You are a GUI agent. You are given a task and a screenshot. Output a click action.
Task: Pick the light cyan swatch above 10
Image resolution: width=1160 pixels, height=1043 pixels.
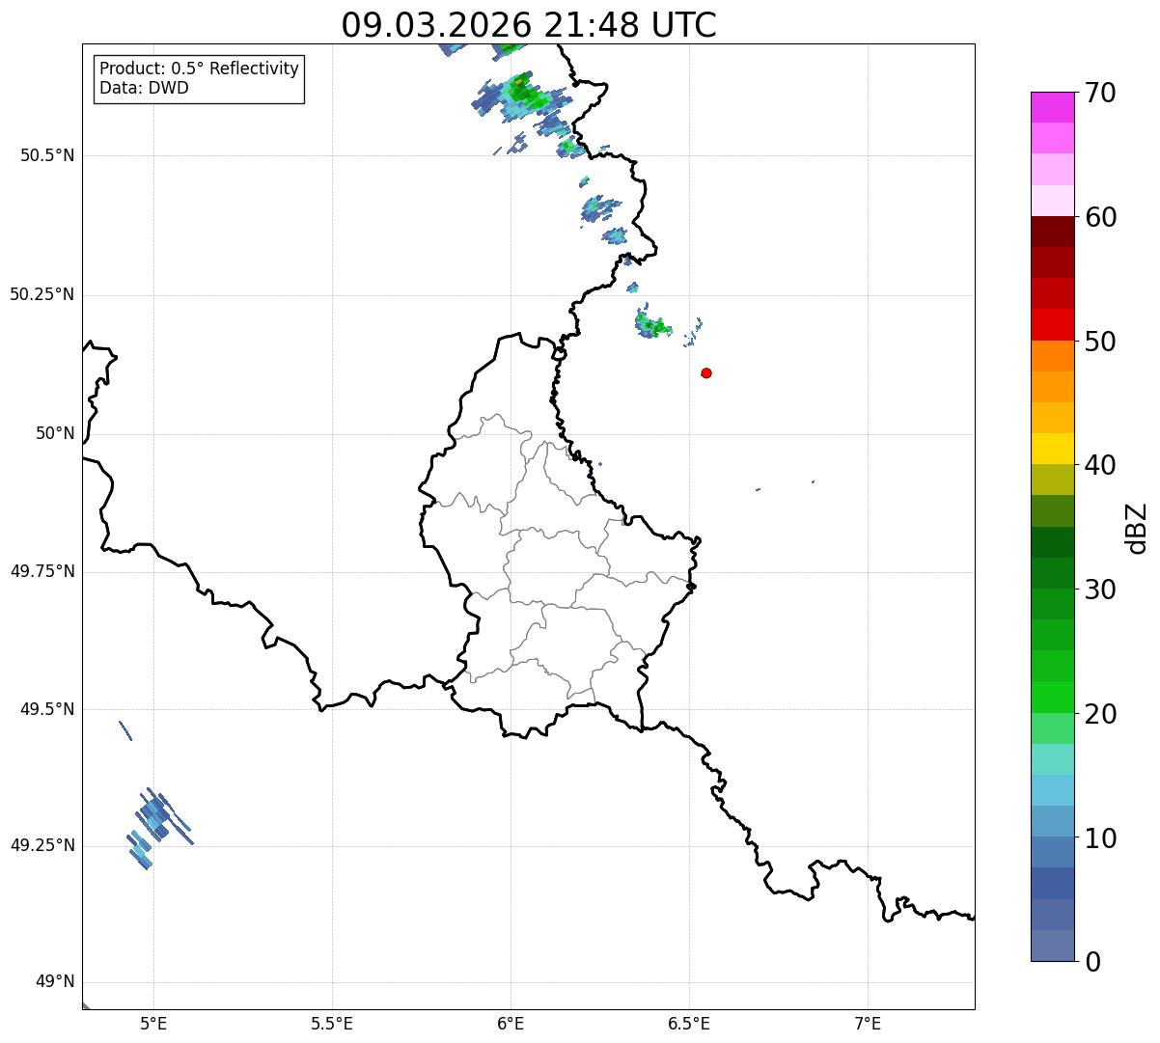click(1052, 791)
